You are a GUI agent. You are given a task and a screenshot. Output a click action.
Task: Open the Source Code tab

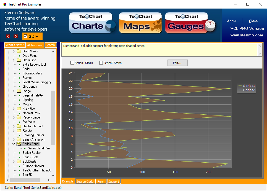(x=85, y=182)
